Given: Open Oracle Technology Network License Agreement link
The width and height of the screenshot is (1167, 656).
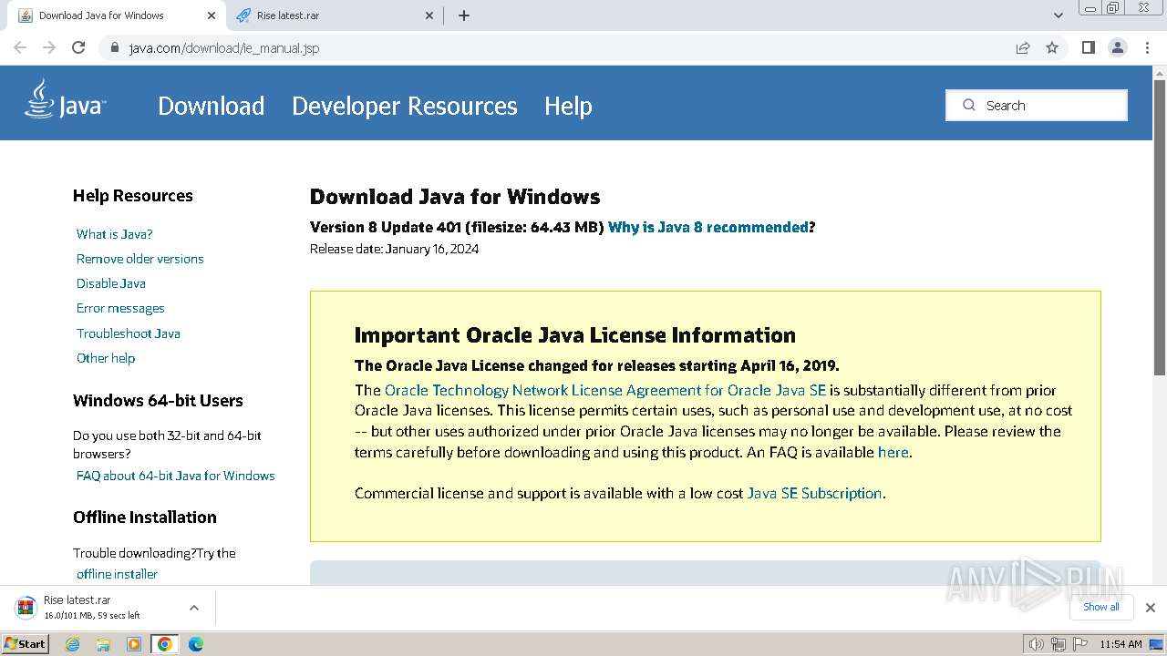Looking at the screenshot, I should [x=605, y=390].
